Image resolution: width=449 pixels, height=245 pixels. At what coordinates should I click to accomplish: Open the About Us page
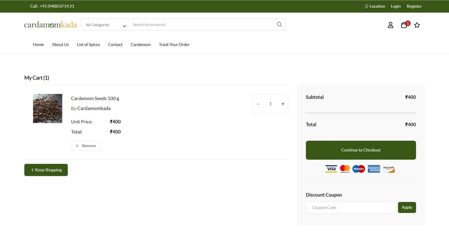(x=60, y=45)
